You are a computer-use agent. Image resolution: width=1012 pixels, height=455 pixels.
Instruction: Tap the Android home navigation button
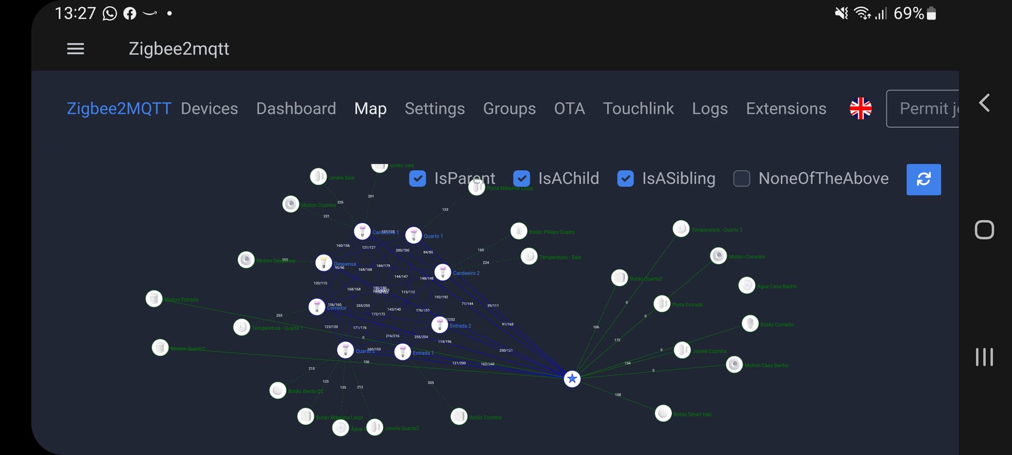[984, 230]
